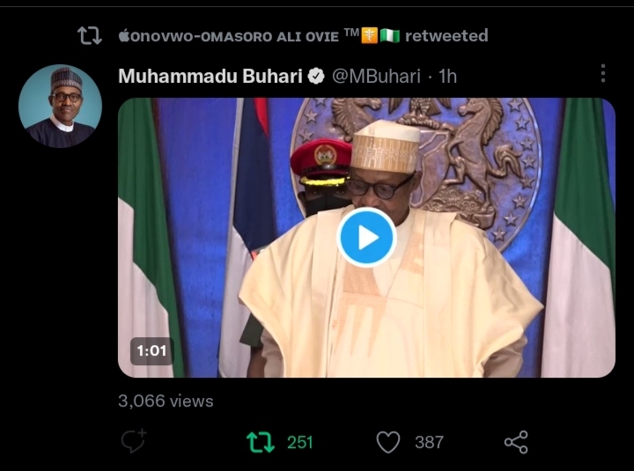Click the retweet arrows icon above the tweet

click(89, 36)
